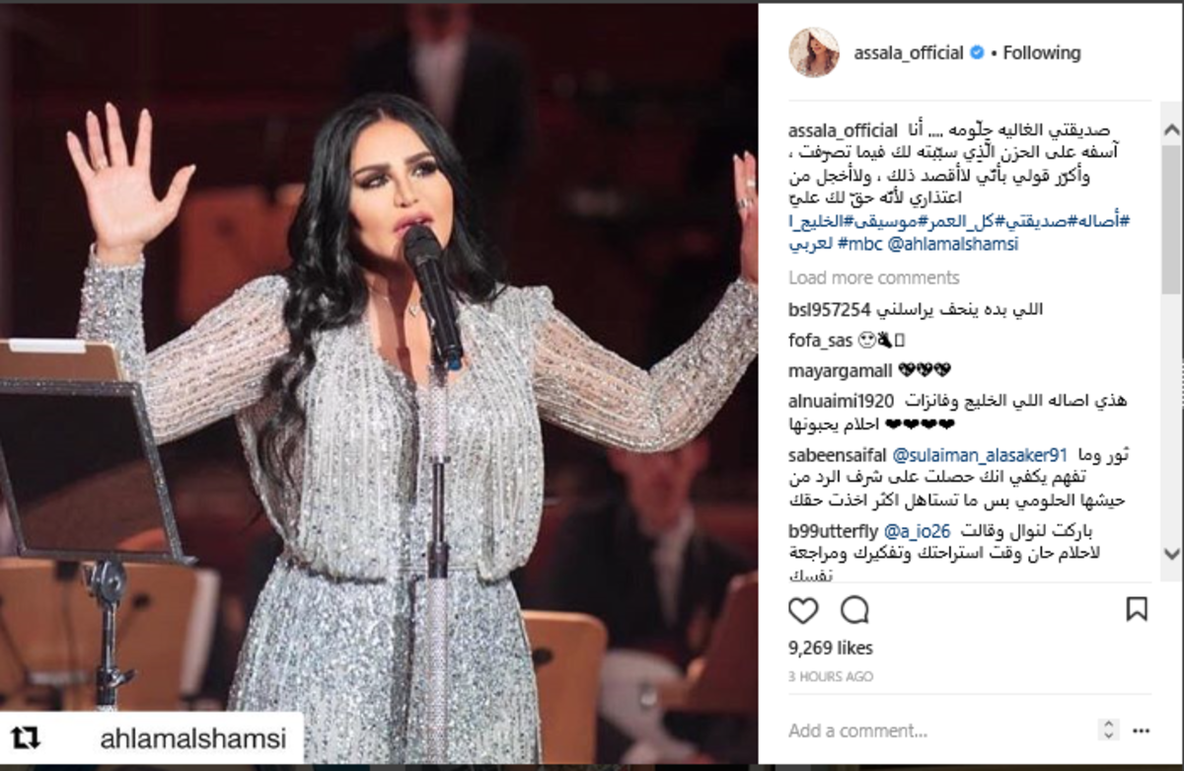
Task: Click the blue verified badge
Action: click(x=977, y=53)
